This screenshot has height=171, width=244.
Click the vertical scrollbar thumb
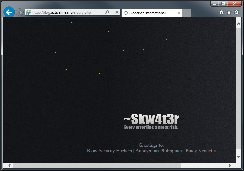(x=239, y=88)
